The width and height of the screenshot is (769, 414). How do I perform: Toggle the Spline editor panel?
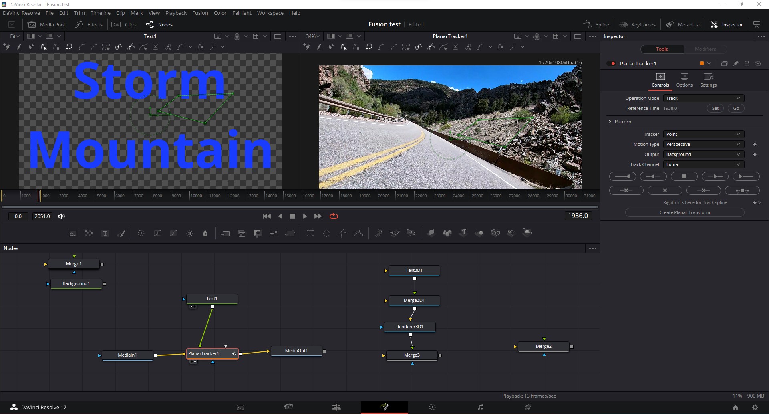coord(596,24)
